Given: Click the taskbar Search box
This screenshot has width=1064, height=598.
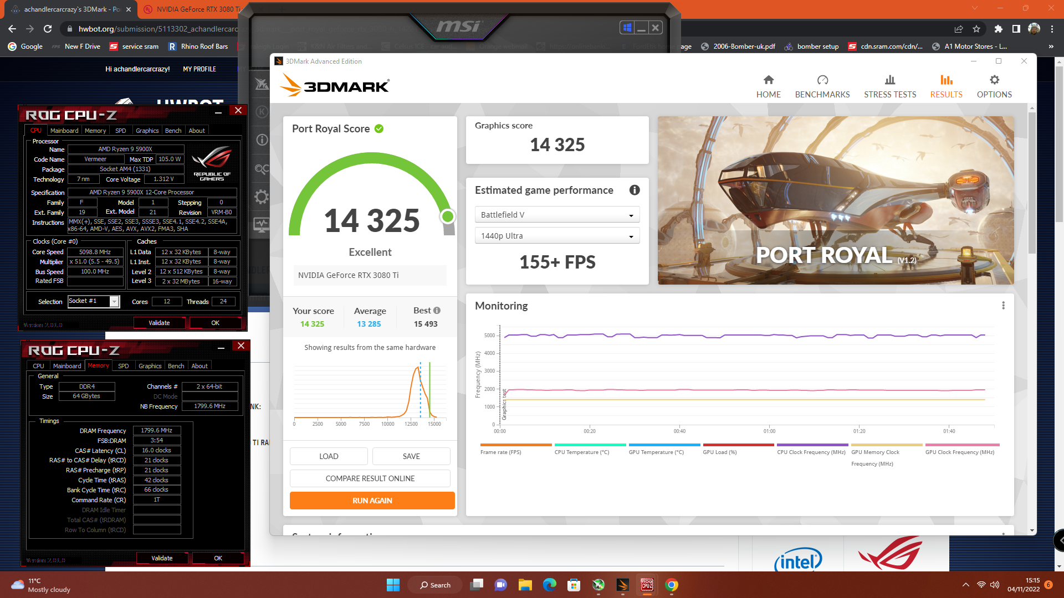Looking at the screenshot, I should point(436,585).
